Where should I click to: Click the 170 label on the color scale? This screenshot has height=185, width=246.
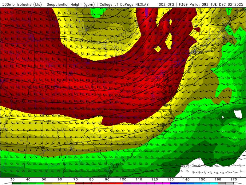pyautogui.click(x=234, y=179)
